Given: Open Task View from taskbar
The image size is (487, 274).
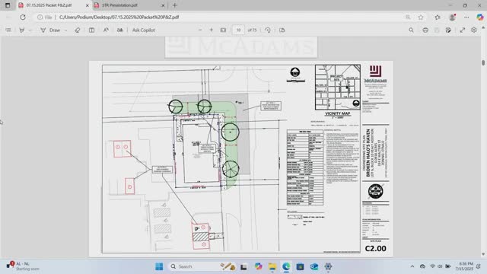Looking at the screenshot, I should point(243,266).
